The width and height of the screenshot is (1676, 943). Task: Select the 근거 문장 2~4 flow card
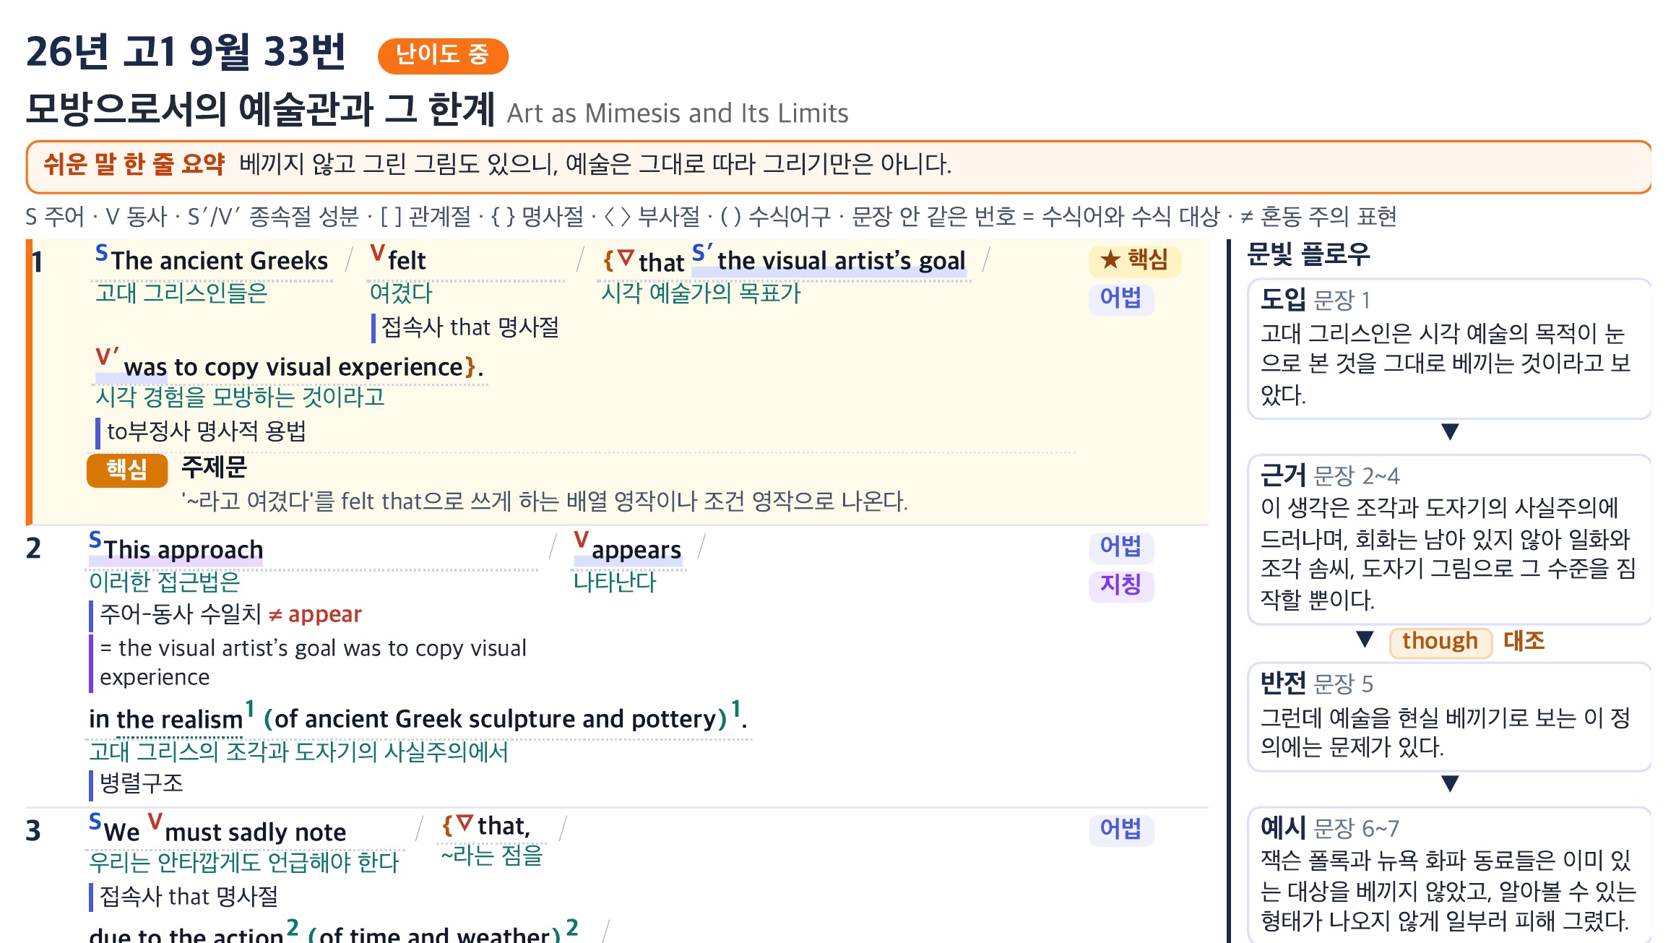pos(1449,539)
